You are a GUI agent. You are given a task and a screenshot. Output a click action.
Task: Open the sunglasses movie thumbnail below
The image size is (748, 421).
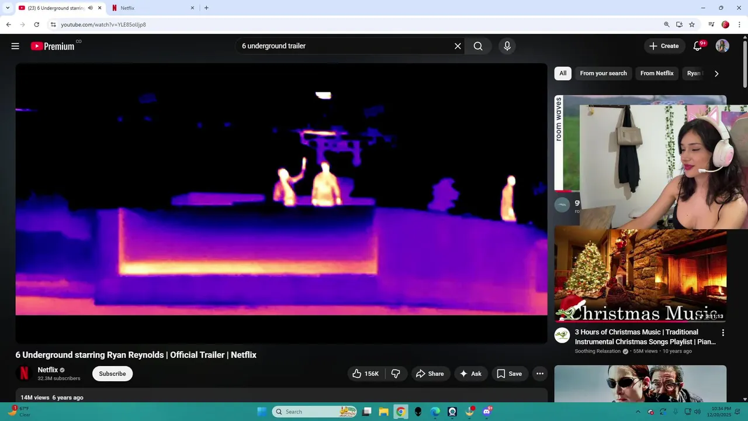tap(640, 384)
